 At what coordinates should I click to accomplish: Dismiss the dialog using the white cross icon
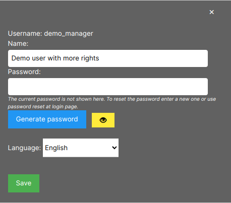click(212, 12)
